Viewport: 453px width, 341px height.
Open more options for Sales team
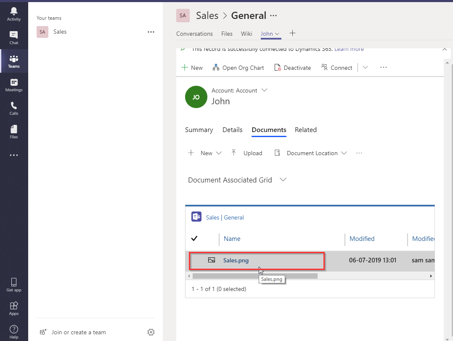[151, 32]
